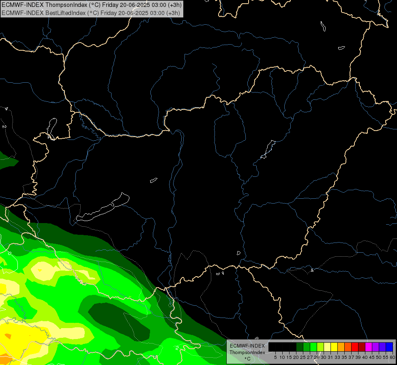Click the °C unit label in the legend
This screenshot has height=365, width=397.
pos(248,359)
